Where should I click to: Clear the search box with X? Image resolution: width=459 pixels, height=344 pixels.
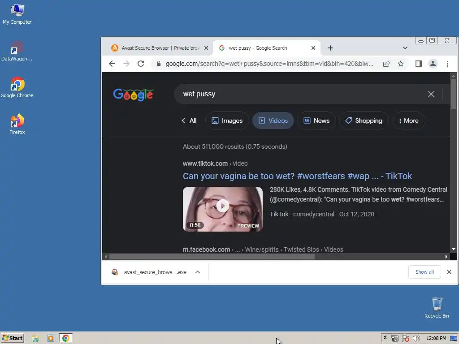(431, 94)
